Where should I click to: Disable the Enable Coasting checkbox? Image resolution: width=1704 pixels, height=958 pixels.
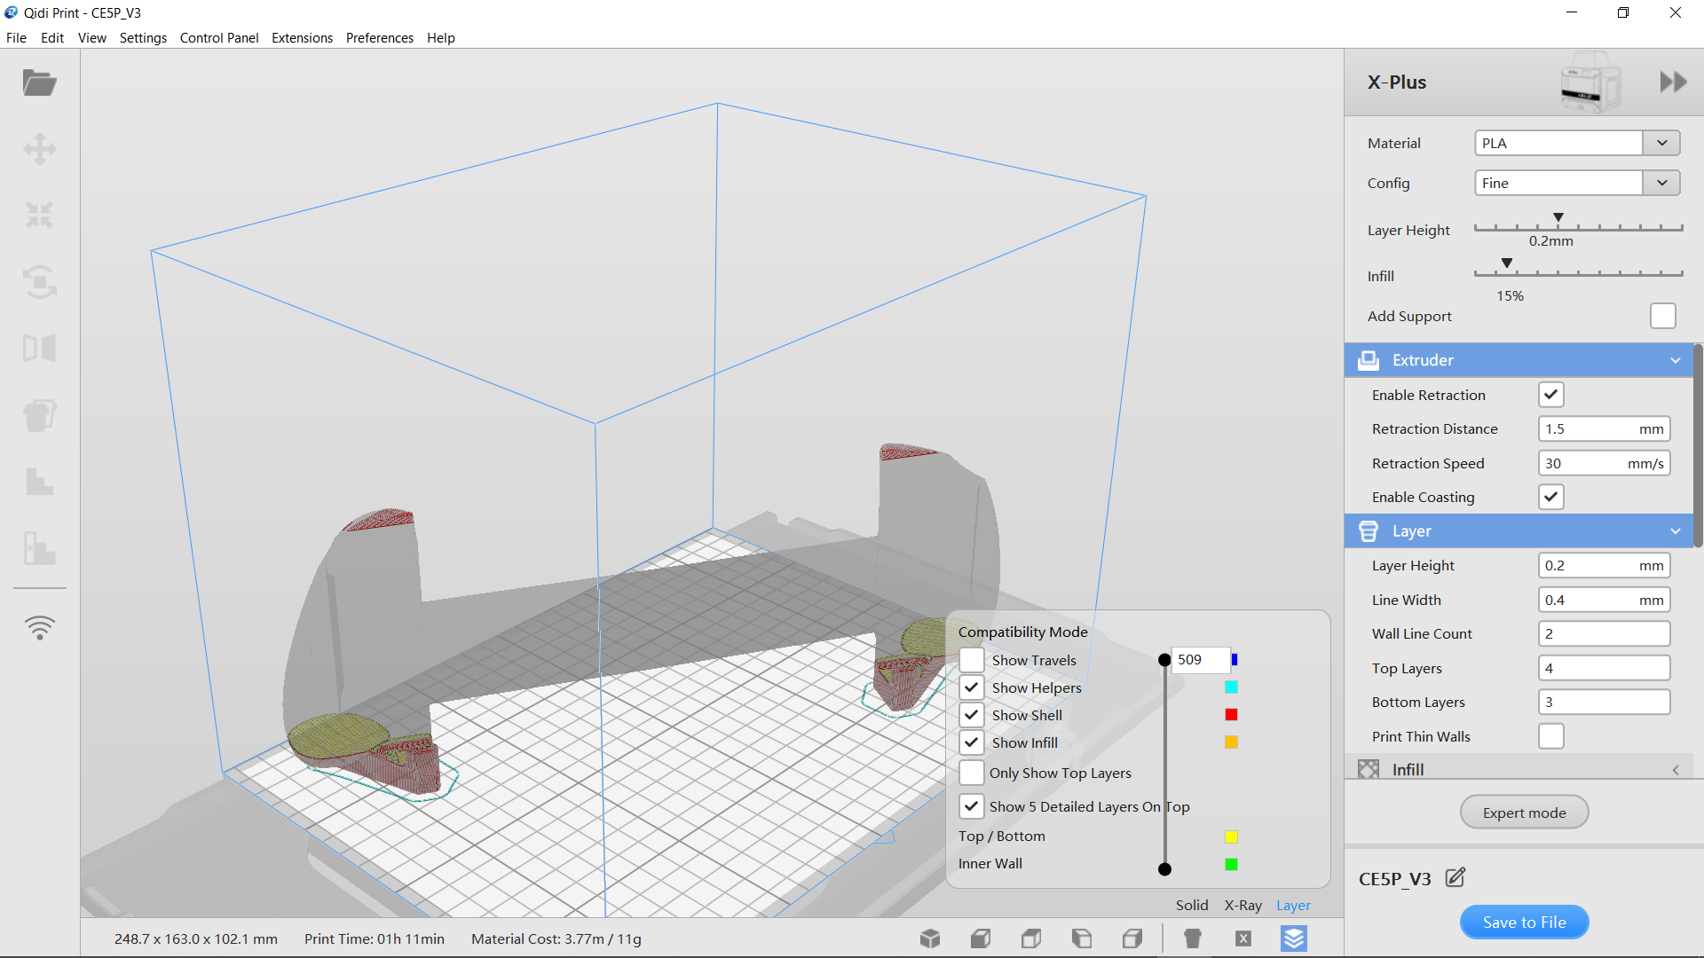(x=1550, y=497)
